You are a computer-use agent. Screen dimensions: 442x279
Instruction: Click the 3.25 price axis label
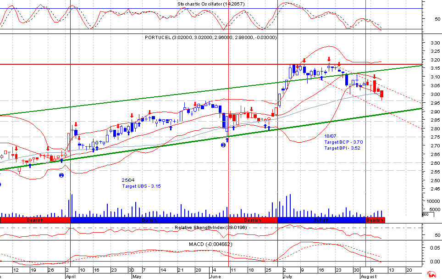(x=435, y=51)
